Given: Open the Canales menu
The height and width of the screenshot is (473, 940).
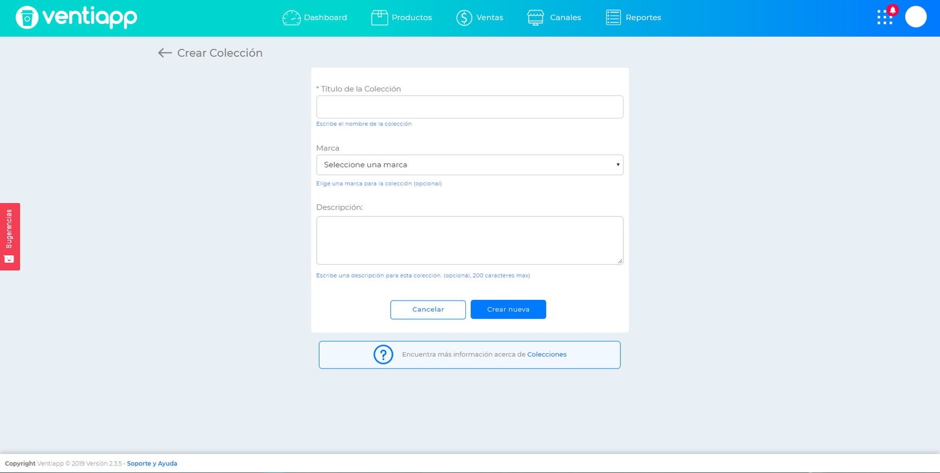Looking at the screenshot, I should tap(566, 18).
